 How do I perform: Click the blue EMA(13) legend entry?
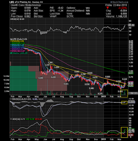click(17, 47)
